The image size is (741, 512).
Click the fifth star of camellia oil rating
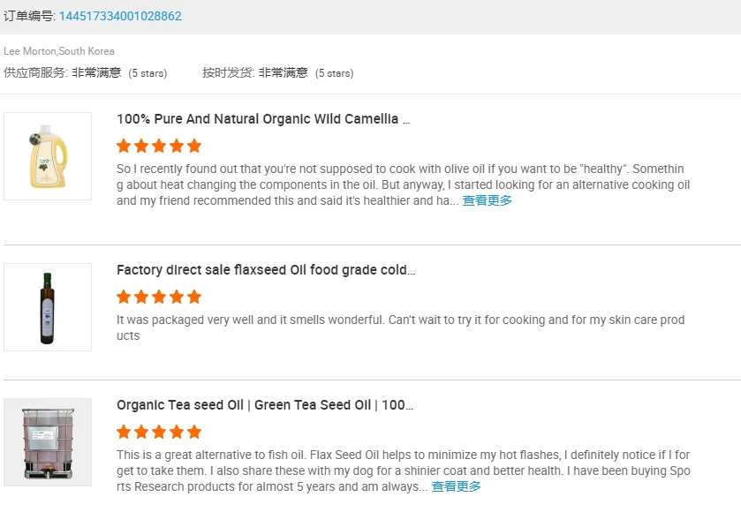point(194,146)
